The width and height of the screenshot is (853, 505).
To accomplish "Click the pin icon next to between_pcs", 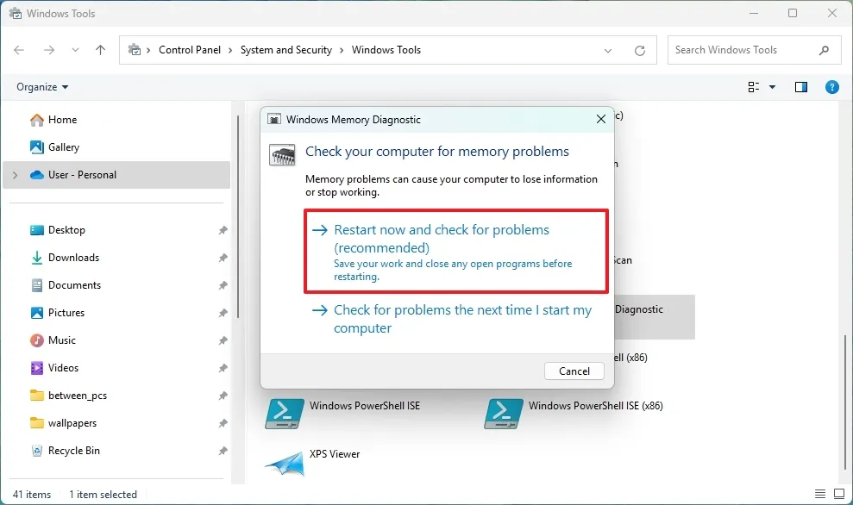I will click(x=223, y=396).
